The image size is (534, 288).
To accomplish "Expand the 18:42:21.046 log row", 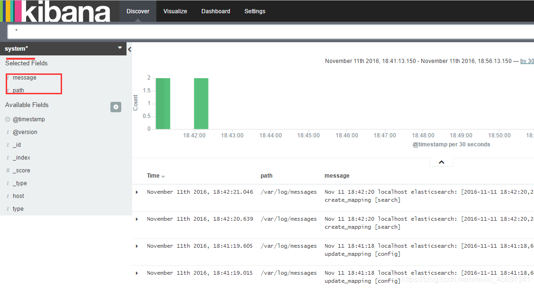I will (x=137, y=192).
